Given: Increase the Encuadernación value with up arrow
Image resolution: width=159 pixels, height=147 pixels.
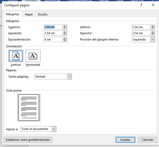Looking at the screenshot, I should [65, 38].
